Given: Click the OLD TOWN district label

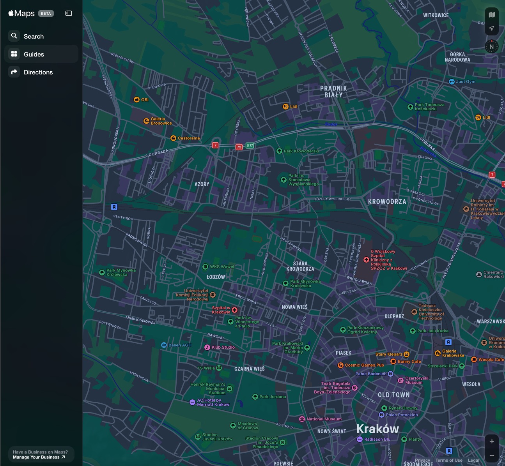Looking at the screenshot, I should [x=394, y=395].
